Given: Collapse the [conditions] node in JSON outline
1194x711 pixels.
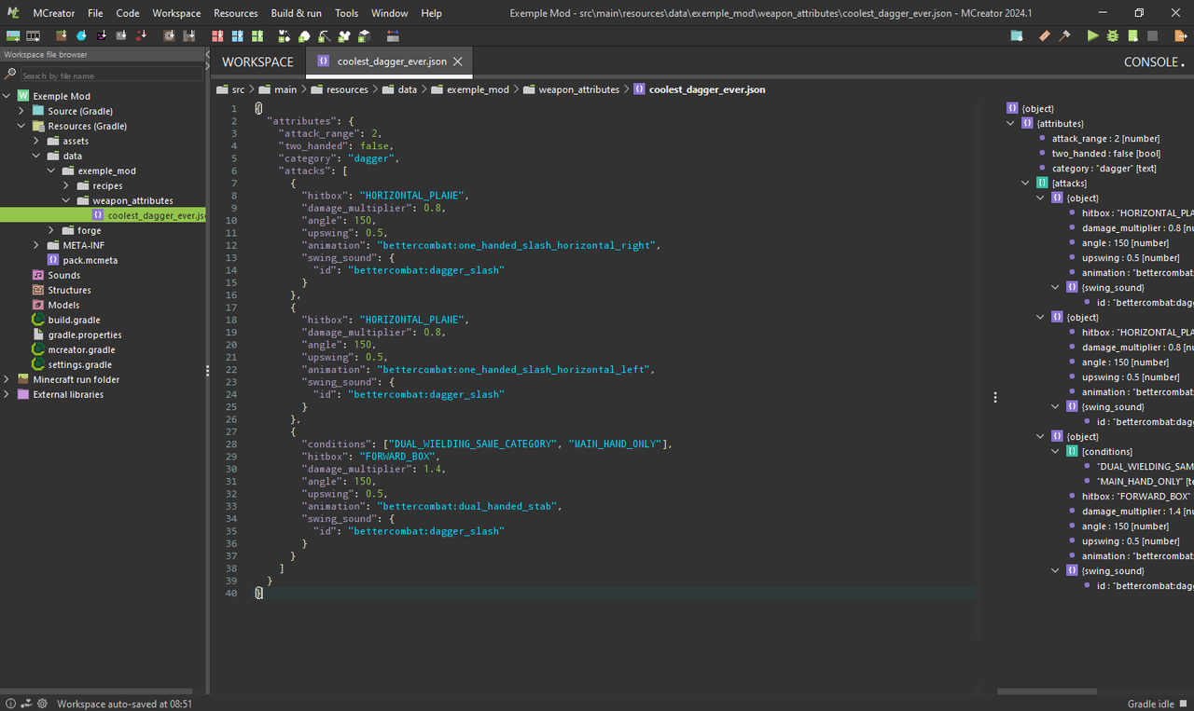Looking at the screenshot, I should coord(1056,451).
